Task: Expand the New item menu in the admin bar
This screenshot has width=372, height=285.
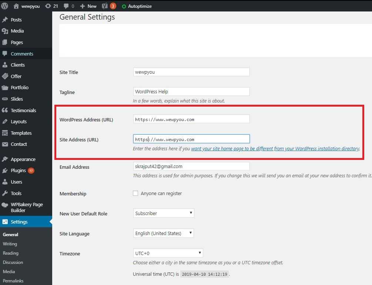Action: tap(88, 6)
